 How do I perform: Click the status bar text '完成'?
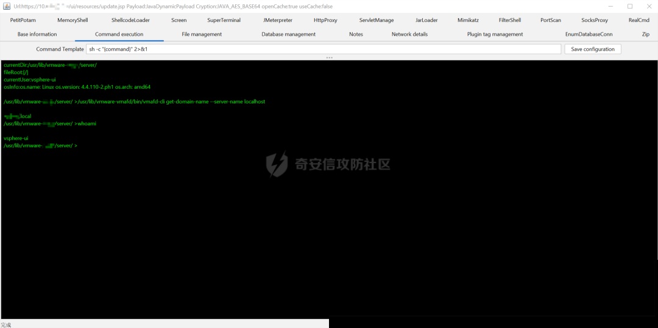click(6, 324)
